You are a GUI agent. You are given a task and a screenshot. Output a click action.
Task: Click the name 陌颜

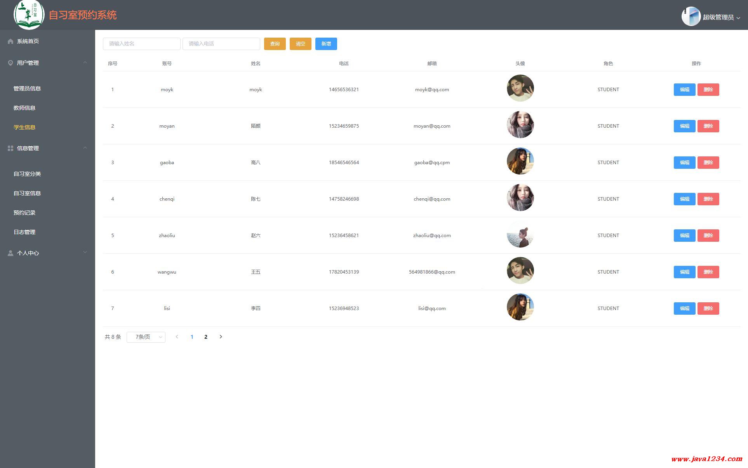pos(256,126)
